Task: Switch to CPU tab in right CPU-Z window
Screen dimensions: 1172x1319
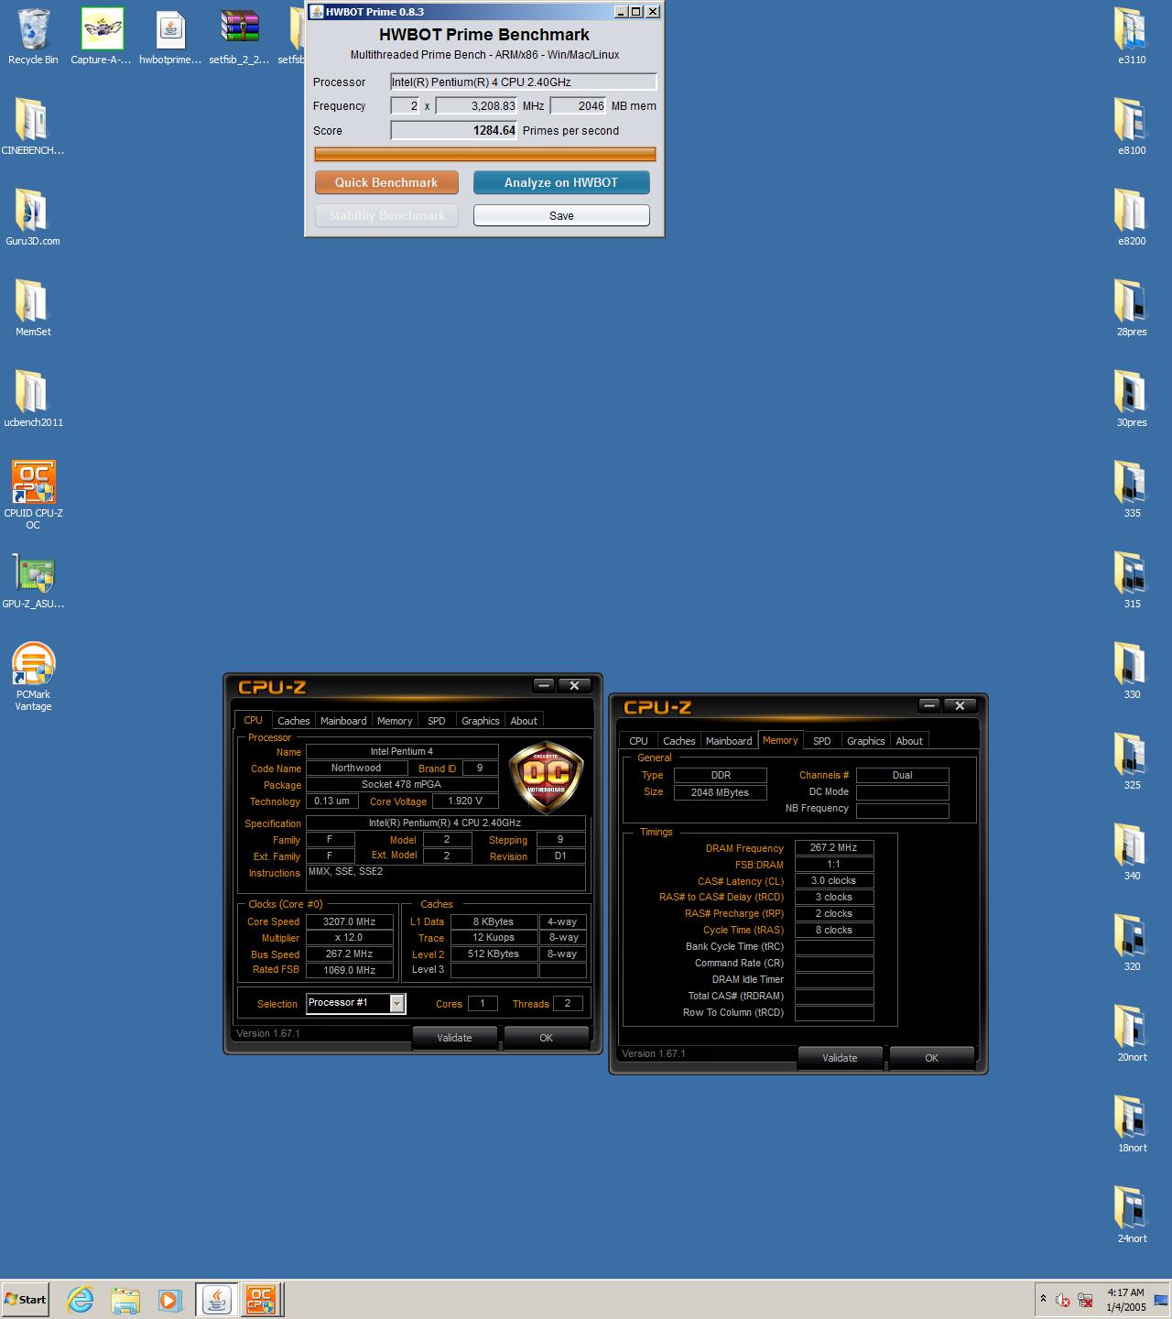Action: click(x=639, y=741)
